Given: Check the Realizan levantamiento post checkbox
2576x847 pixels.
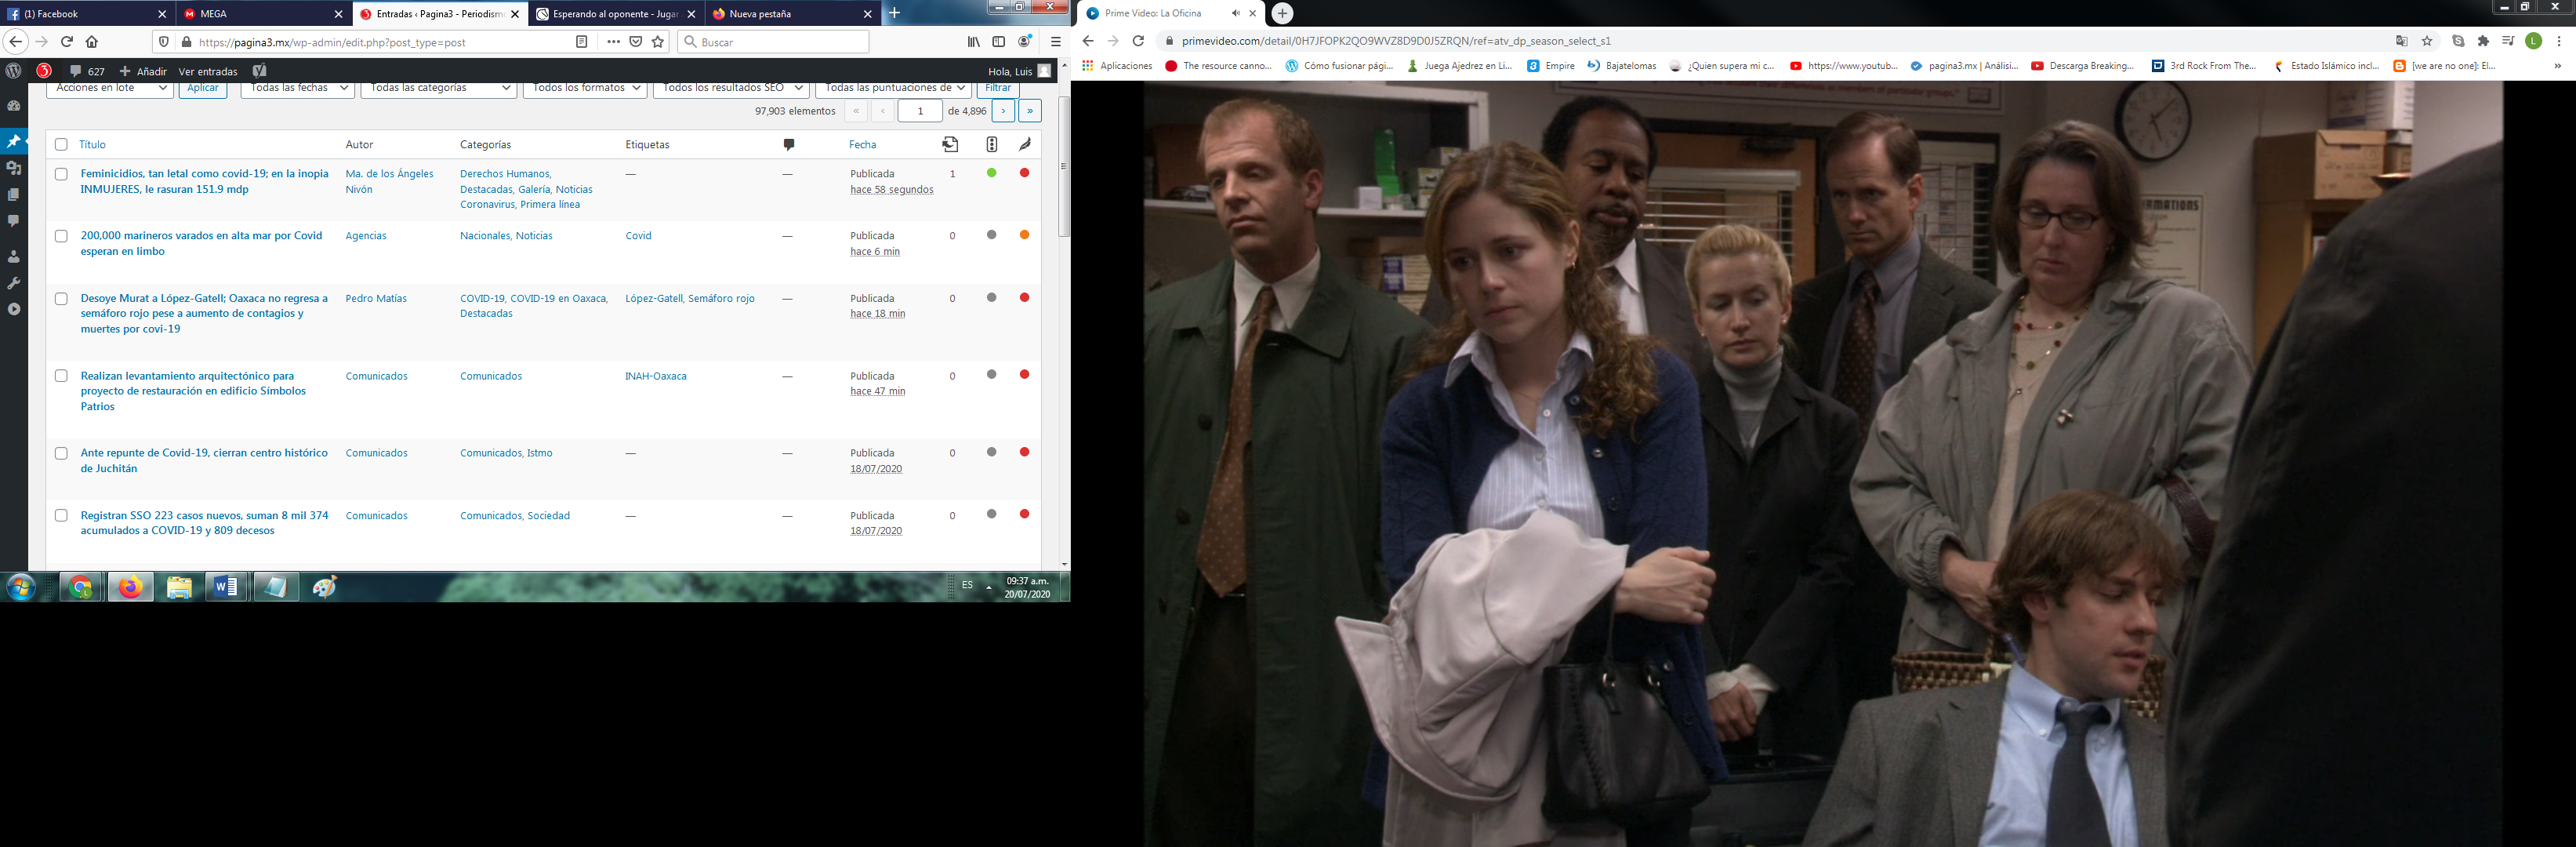Looking at the screenshot, I should pyautogui.click(x=61, y=376).
